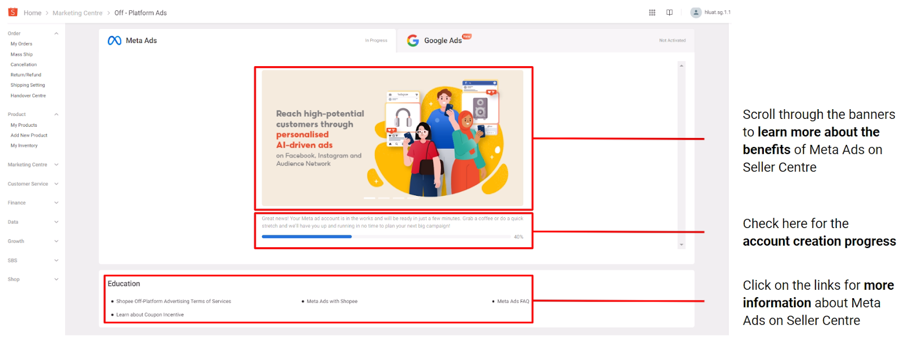Click the Google logo icon
Viewport: 906px width, 348px height.
click(x=413, y=41)
